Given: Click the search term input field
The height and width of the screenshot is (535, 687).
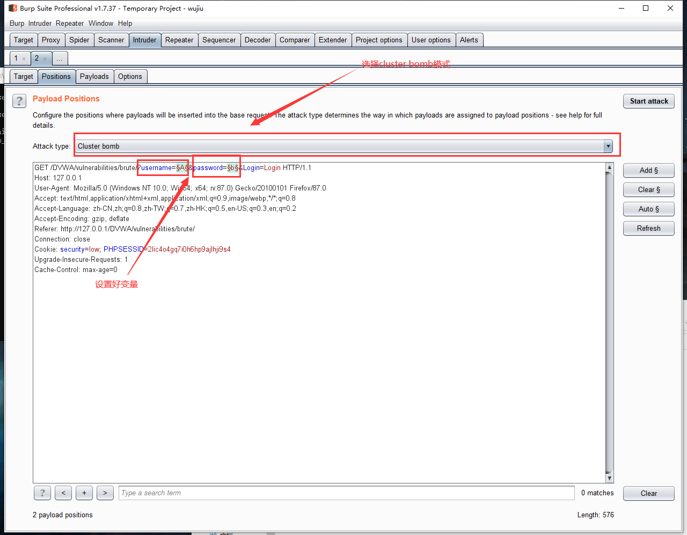Looking at the screenshot, I should 346,493.
